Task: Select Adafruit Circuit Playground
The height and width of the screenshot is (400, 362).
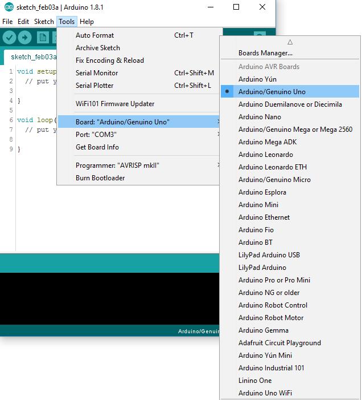Action: (290, 342)
